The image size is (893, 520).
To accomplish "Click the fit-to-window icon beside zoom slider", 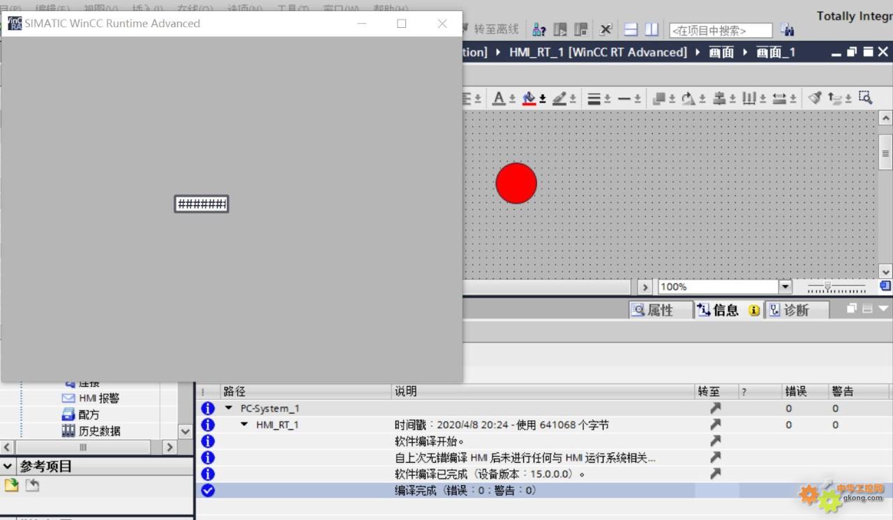I will point(885,286).
